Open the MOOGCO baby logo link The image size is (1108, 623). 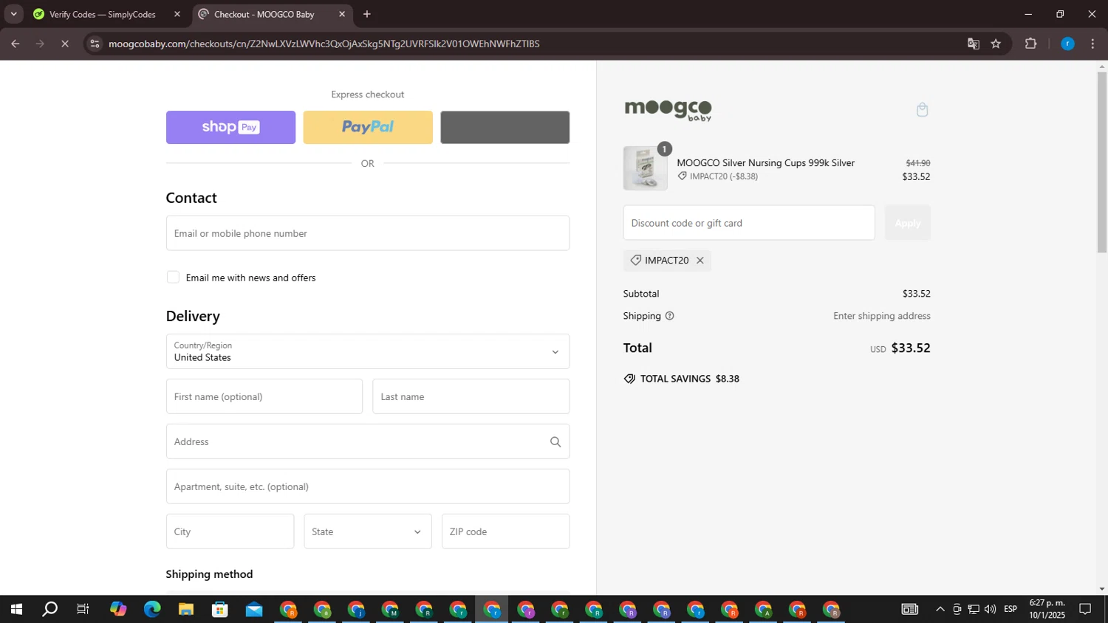tap(668, 110)
